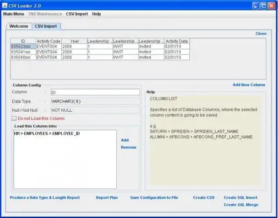Click Save Configuration to File

(154, 198)
